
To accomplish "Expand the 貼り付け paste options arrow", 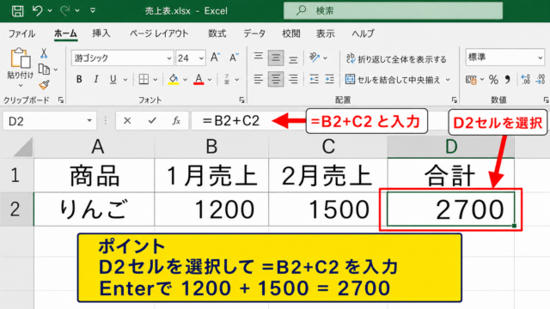I will click(21, 86).
